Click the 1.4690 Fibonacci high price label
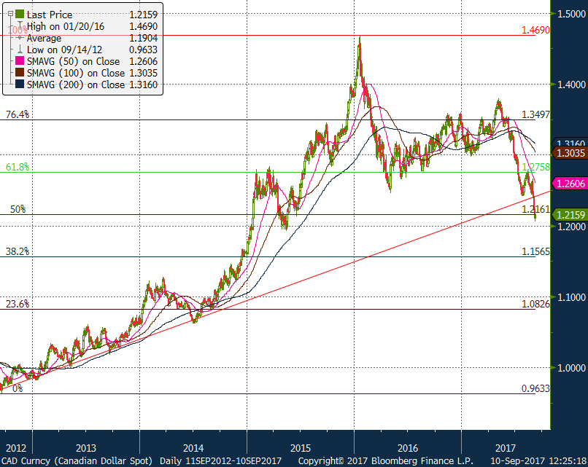The height and width of the screenshot is (467, 588). click(x=535, y=30)
